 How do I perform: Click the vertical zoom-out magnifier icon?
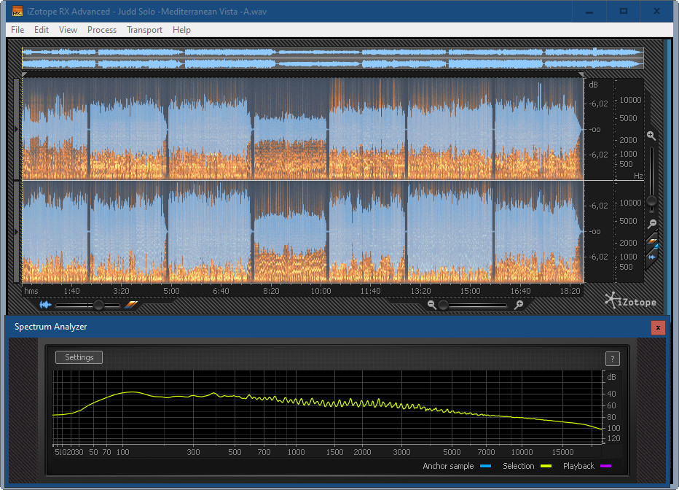pyautogui.click(x=651, y=224)
